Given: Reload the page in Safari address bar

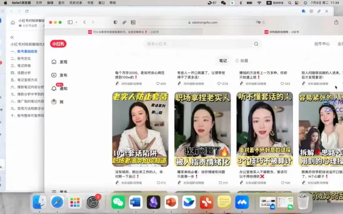Looking at the screenshot, I should tap(264, 23).
